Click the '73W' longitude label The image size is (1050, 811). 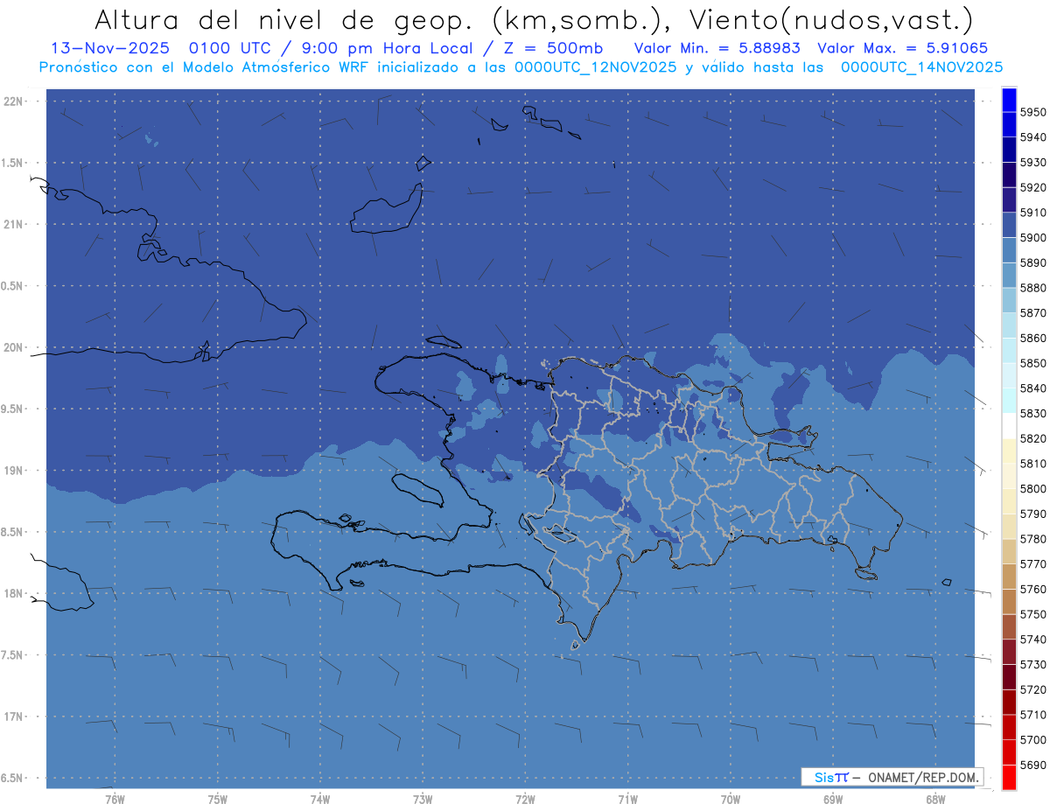pyautogui.click(x=423, y=800)
